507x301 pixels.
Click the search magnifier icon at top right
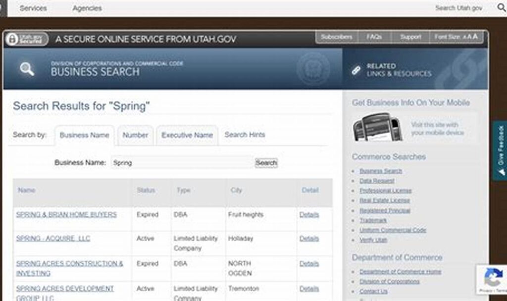[502, 8]
